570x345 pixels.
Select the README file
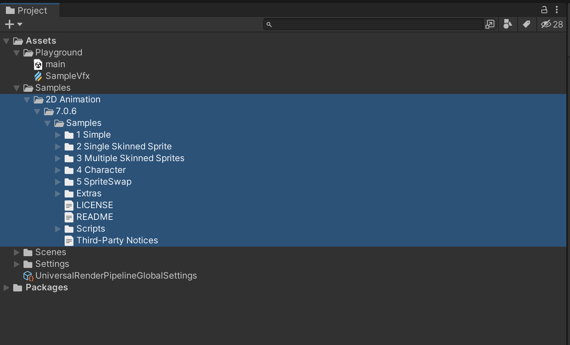[x=95, y=217]
